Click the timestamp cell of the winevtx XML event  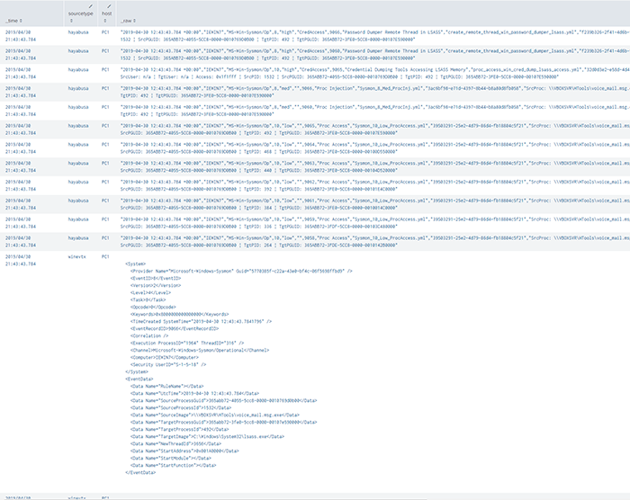(21, 260)
